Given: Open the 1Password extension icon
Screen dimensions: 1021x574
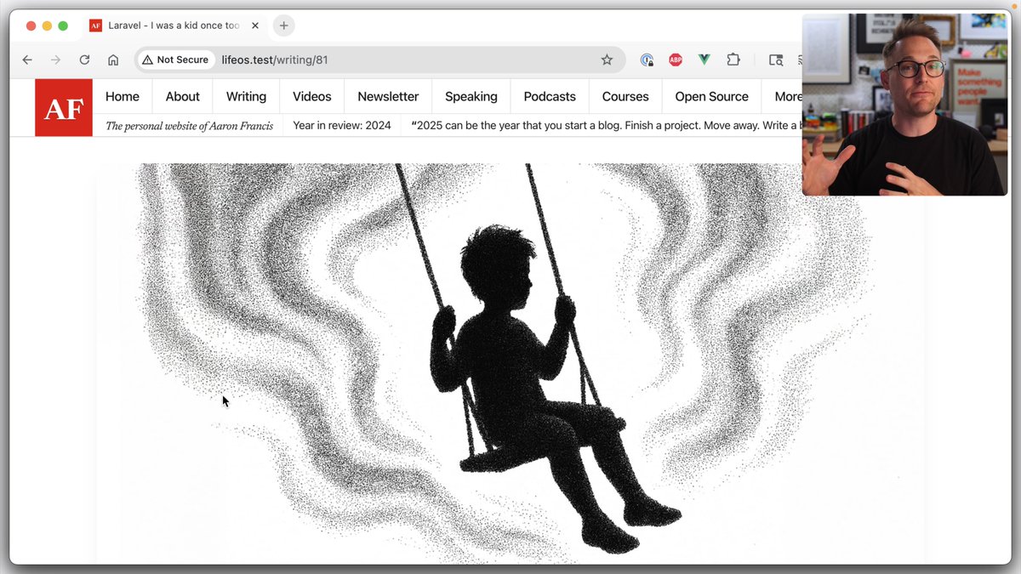Looking at the screenshot, I should click(647, 60).
